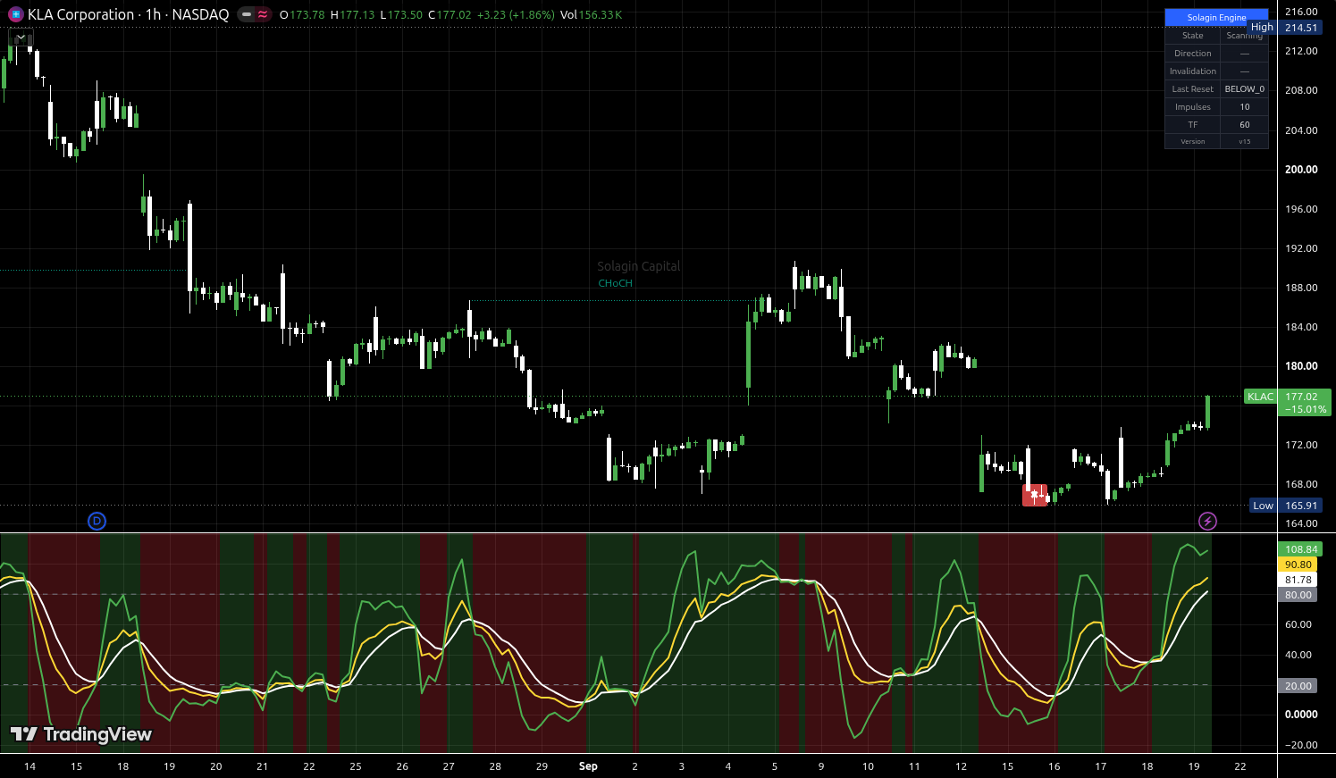
Task: Click the 216.00 price scale label
Action: tap(1301, 12)
